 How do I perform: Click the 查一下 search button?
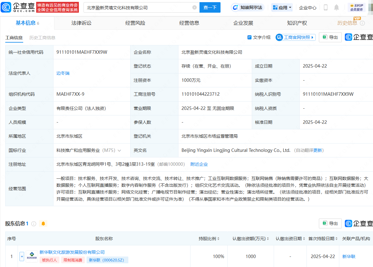tap(210, 7)
